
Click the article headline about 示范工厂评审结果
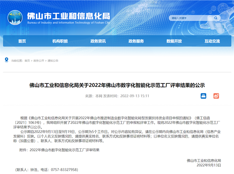pos(117,85)
